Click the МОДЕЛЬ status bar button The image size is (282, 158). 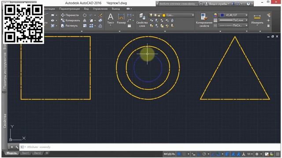tap(169, 154)
